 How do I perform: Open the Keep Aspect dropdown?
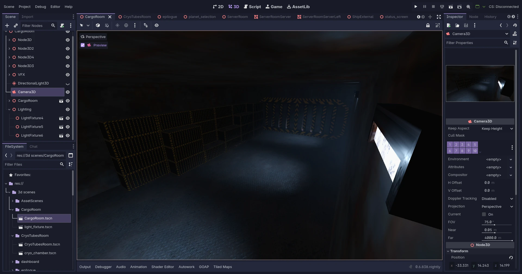(x=497, y=129)
